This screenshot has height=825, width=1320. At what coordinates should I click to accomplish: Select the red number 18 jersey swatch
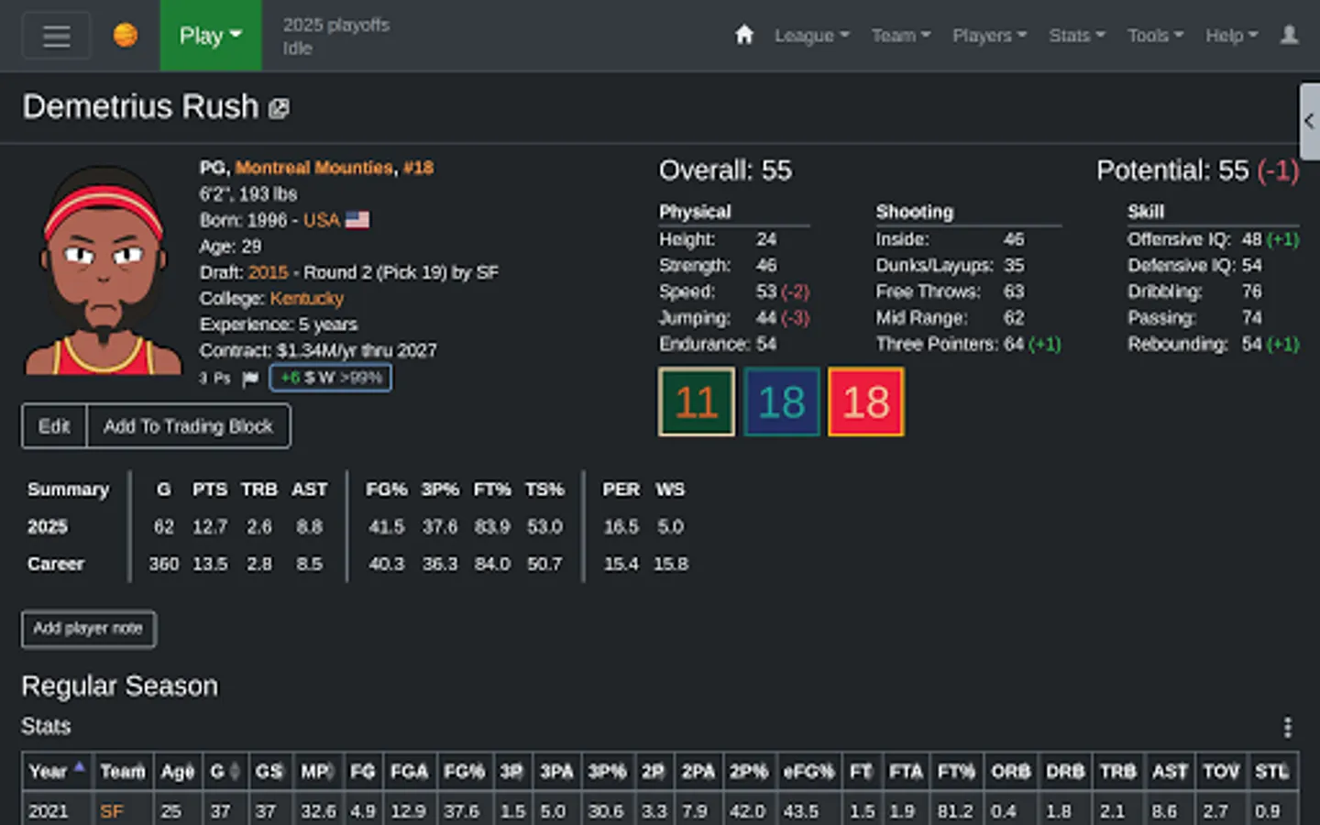(866, 401)
